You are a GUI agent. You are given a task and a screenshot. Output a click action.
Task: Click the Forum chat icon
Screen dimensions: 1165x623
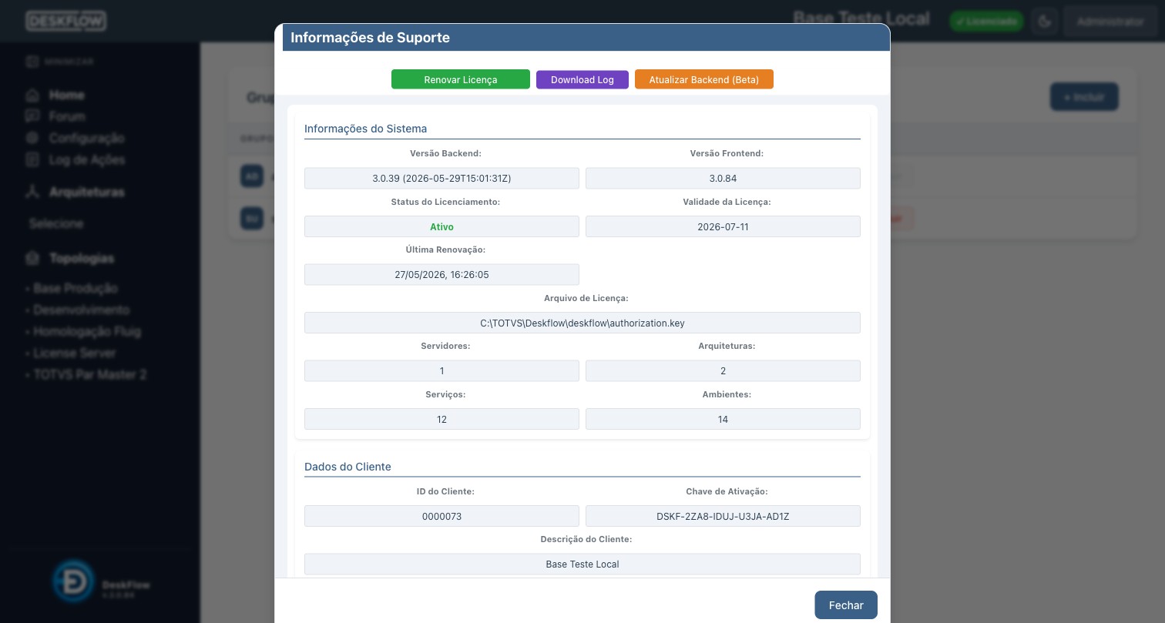click(x=32, y=116)
